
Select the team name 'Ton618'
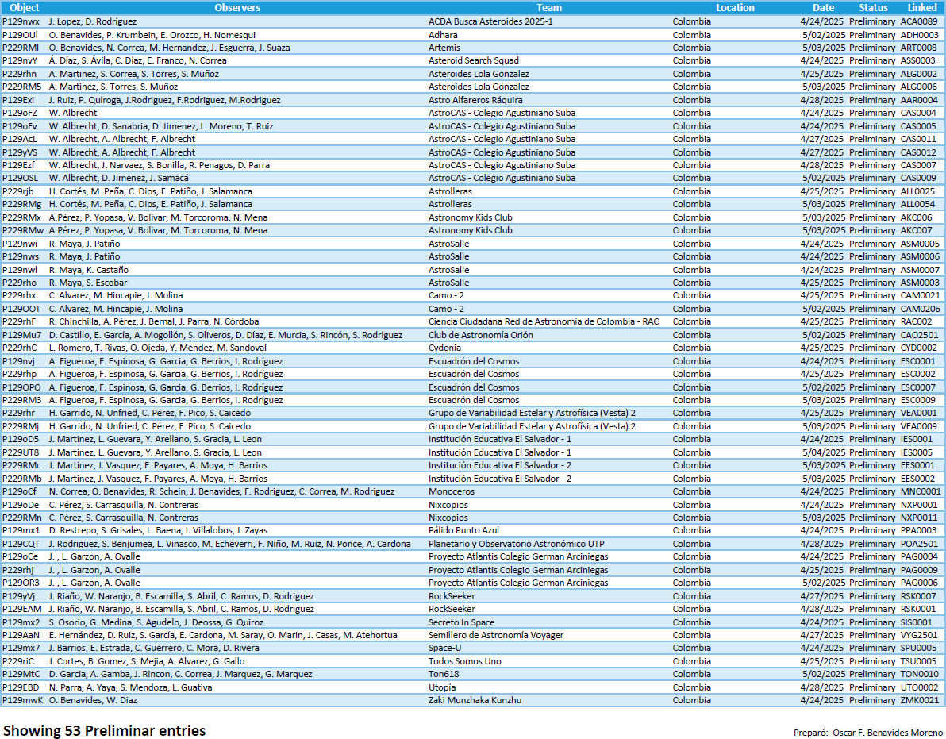[x=444, y=675]
